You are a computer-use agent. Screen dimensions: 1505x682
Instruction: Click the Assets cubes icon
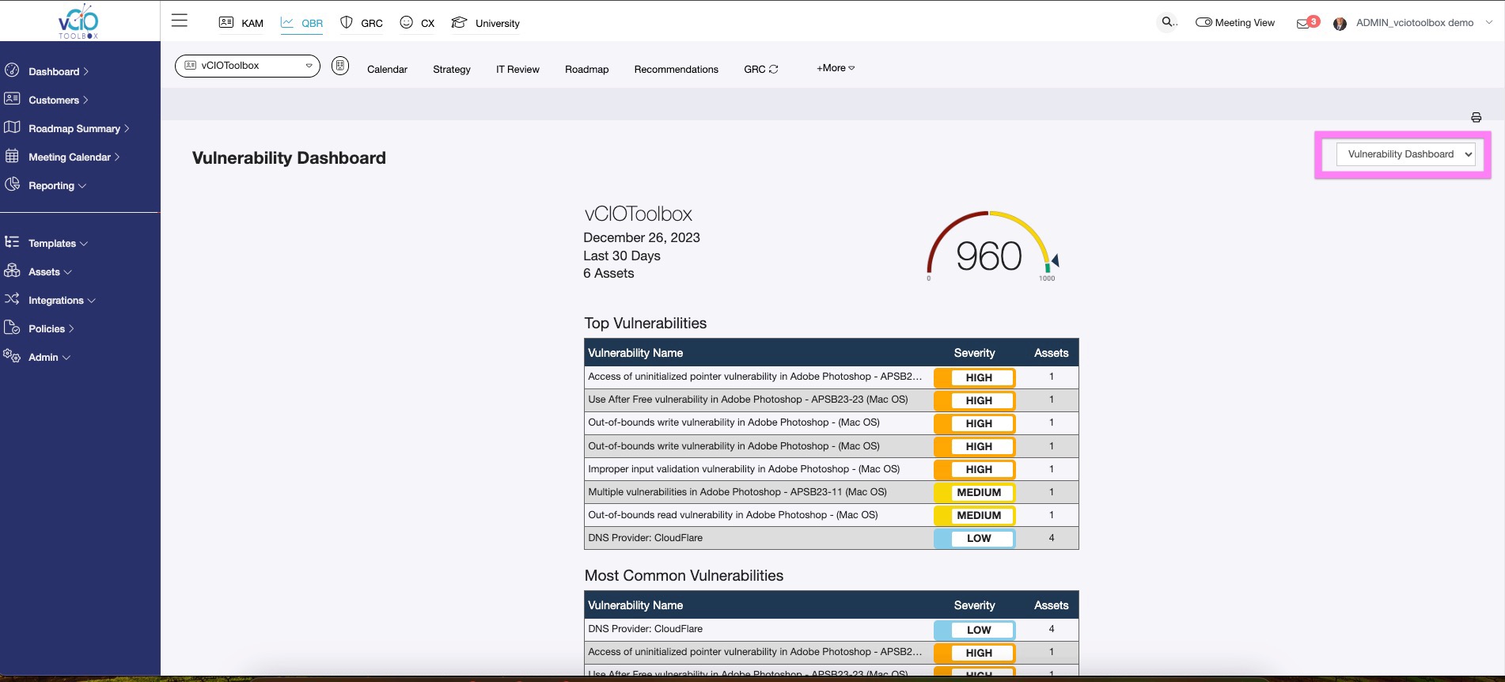(x=12, y=271)
